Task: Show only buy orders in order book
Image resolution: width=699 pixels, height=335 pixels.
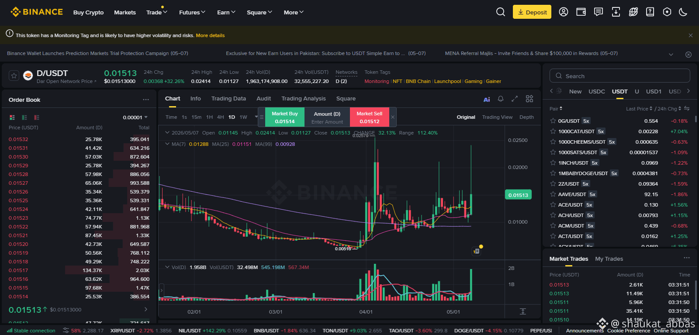Action: coord(24,117)
